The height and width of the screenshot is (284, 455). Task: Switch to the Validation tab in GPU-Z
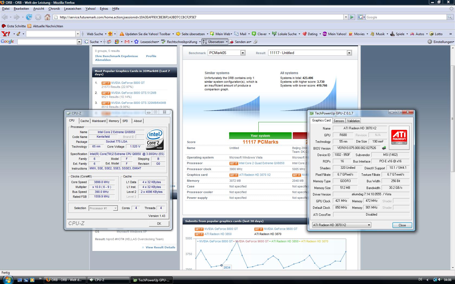tap(353, 121)
